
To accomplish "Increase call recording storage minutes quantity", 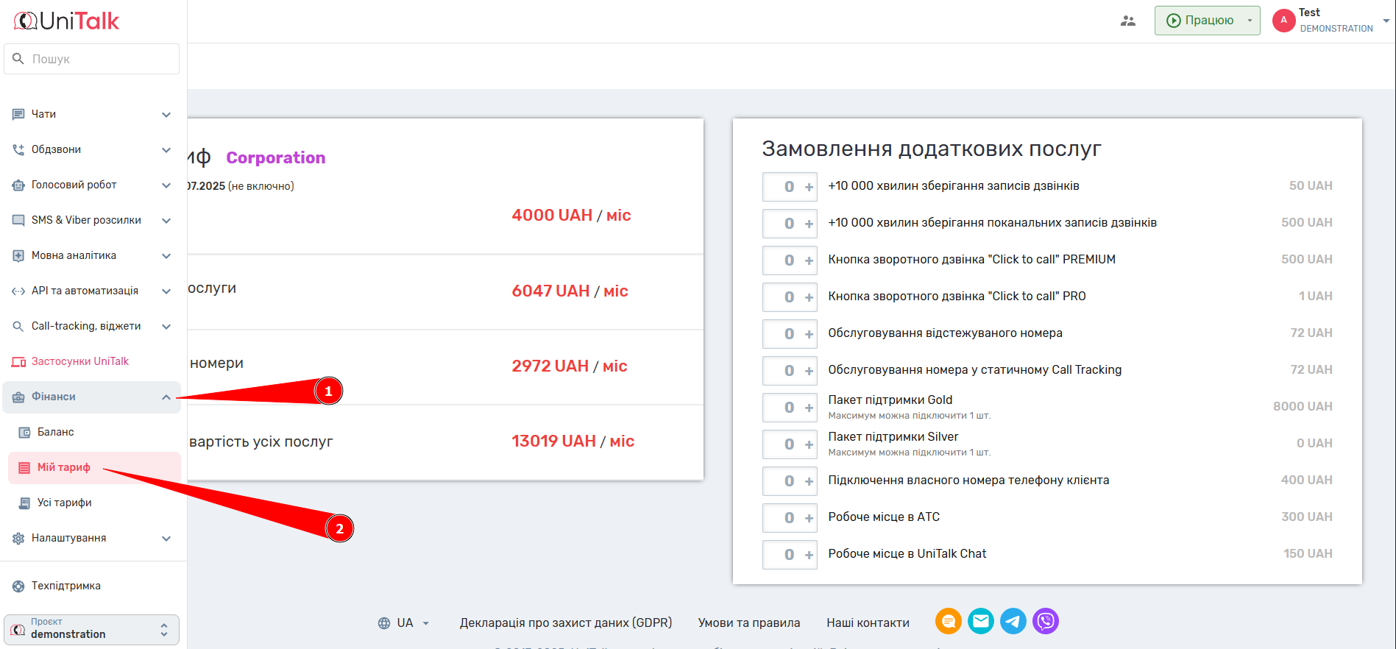I will coord(809,187).
